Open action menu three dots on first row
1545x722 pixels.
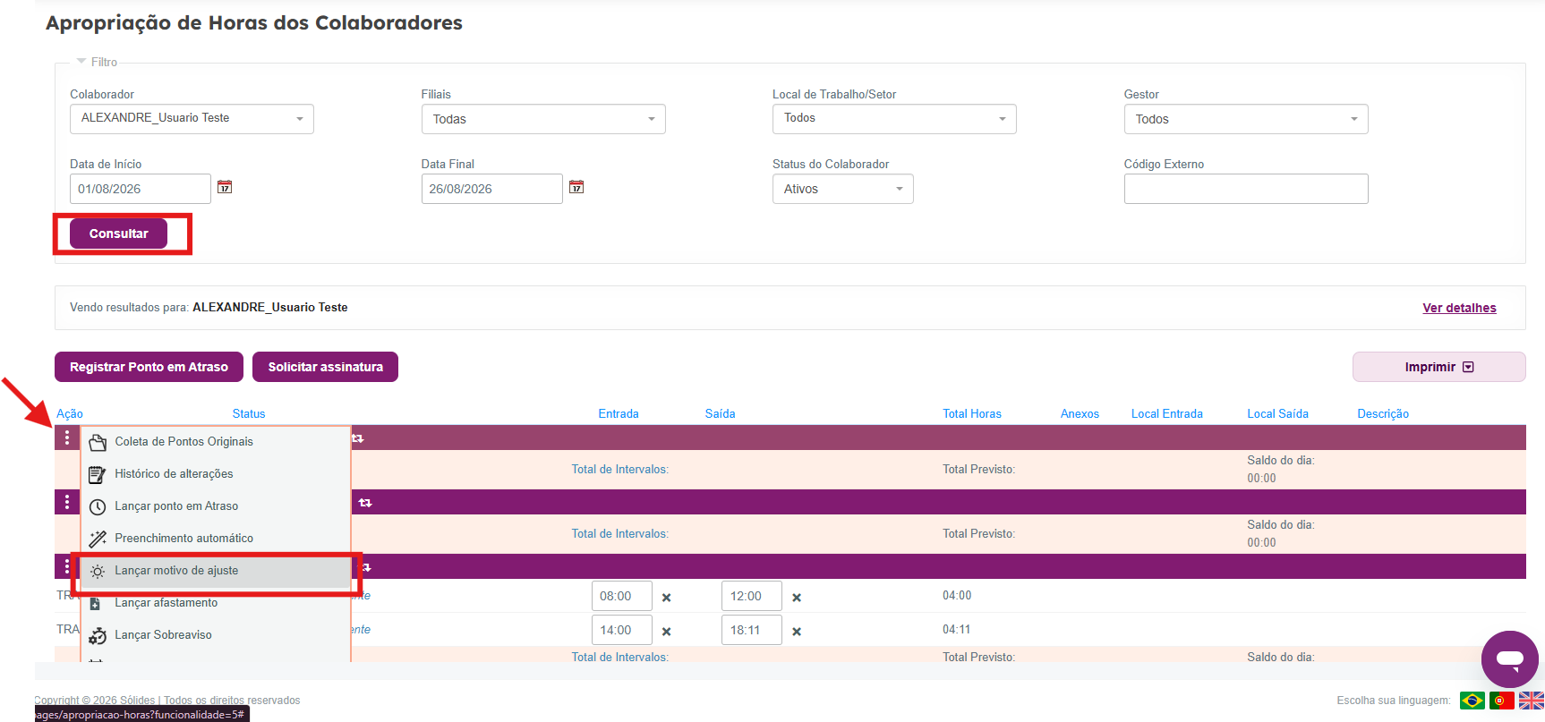[x=67, y=437]
